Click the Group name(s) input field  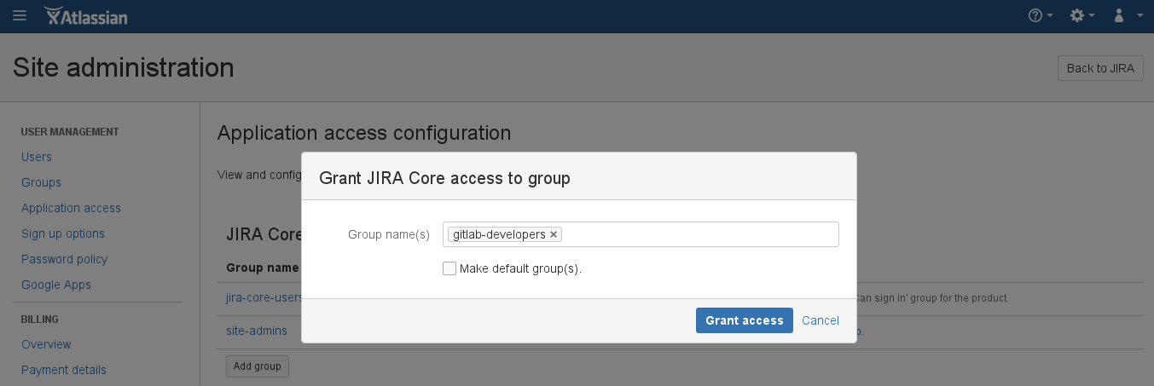tap(699, 234)
